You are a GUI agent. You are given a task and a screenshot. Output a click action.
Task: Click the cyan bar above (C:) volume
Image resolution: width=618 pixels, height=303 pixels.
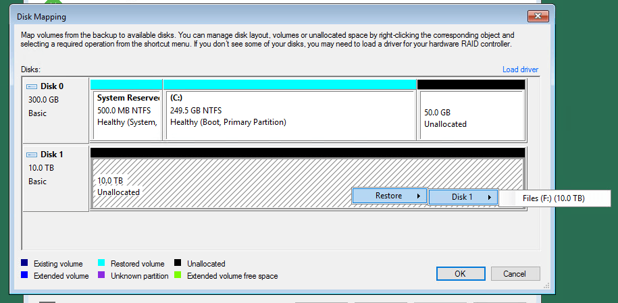(290, 84)
